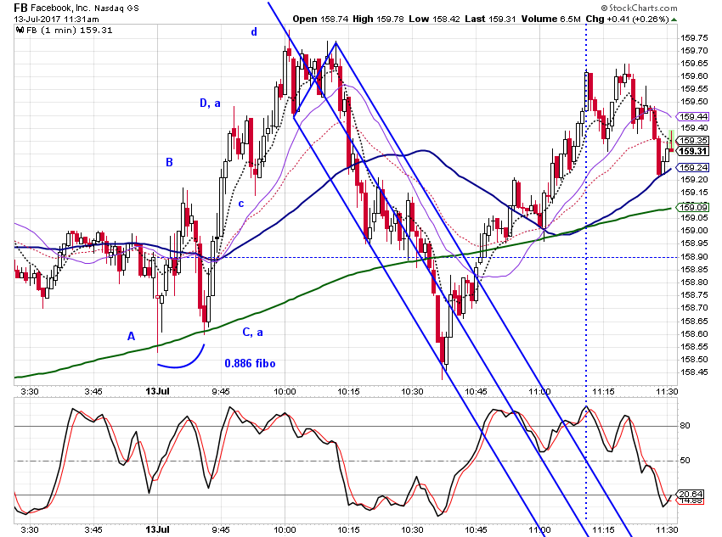Click the green up-triangle beside Chg value
The width and height of the screenshot is (722, 537).
pyautogui.click(x=674, y=20)
